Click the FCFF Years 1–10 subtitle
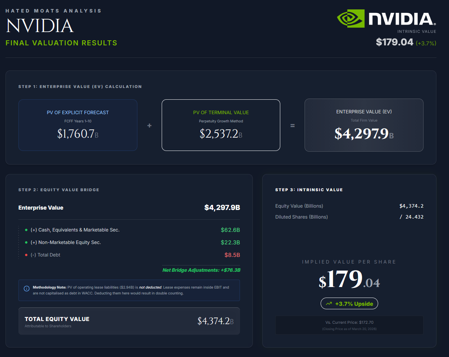Image resolution: width=449 pixels, height=357 pixels. pyautogui.click(x=78, y=121)
